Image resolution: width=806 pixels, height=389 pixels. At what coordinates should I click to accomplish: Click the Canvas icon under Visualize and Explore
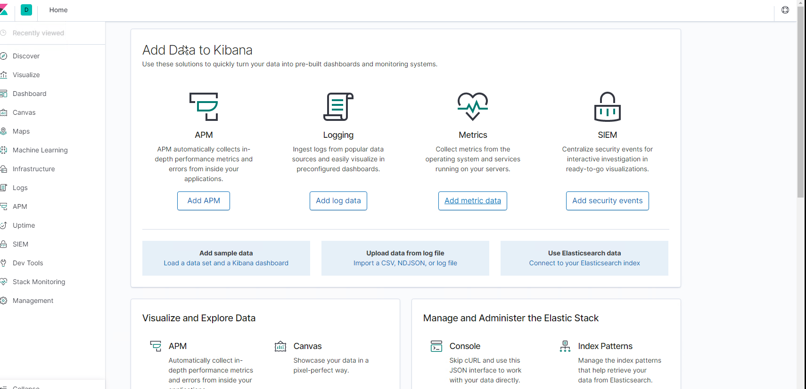280,346
